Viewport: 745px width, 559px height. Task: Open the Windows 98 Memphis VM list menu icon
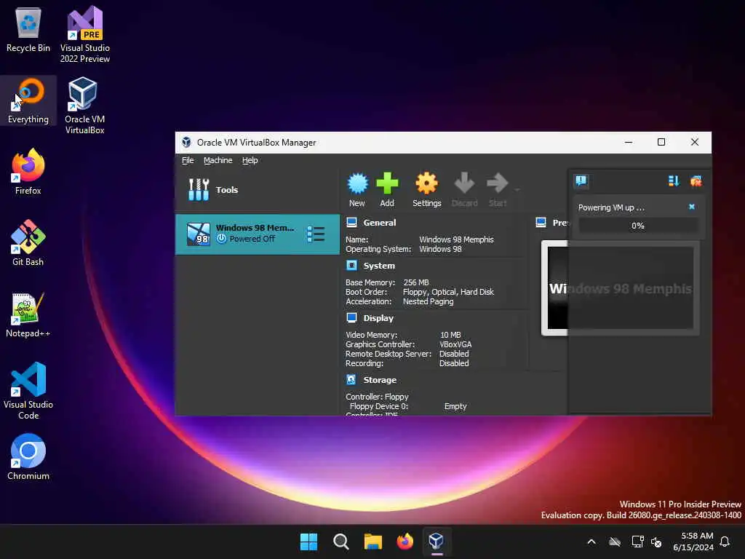(316, 234)
